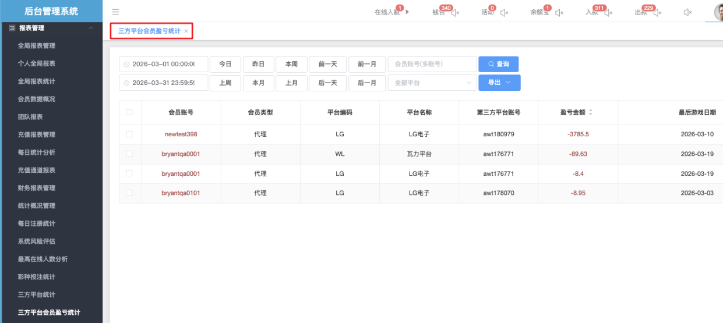Viewport: 723px width, 323px height.
Task: Close the 三方平台会员盈亏统计 tab
Action: (x=186, y=31)
